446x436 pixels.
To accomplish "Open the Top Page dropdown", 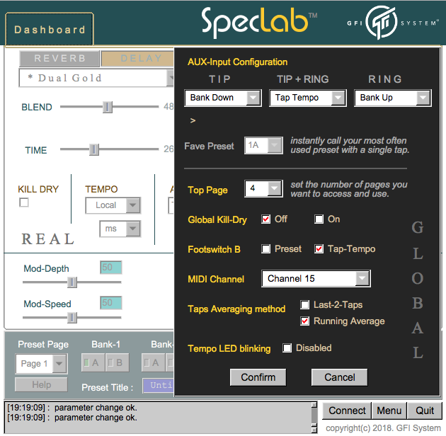I will (263, 188).
